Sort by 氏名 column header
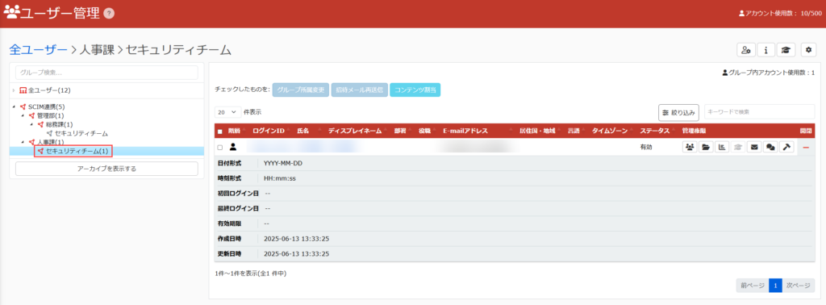Screen dimensions: 826x305 (303, 132)
